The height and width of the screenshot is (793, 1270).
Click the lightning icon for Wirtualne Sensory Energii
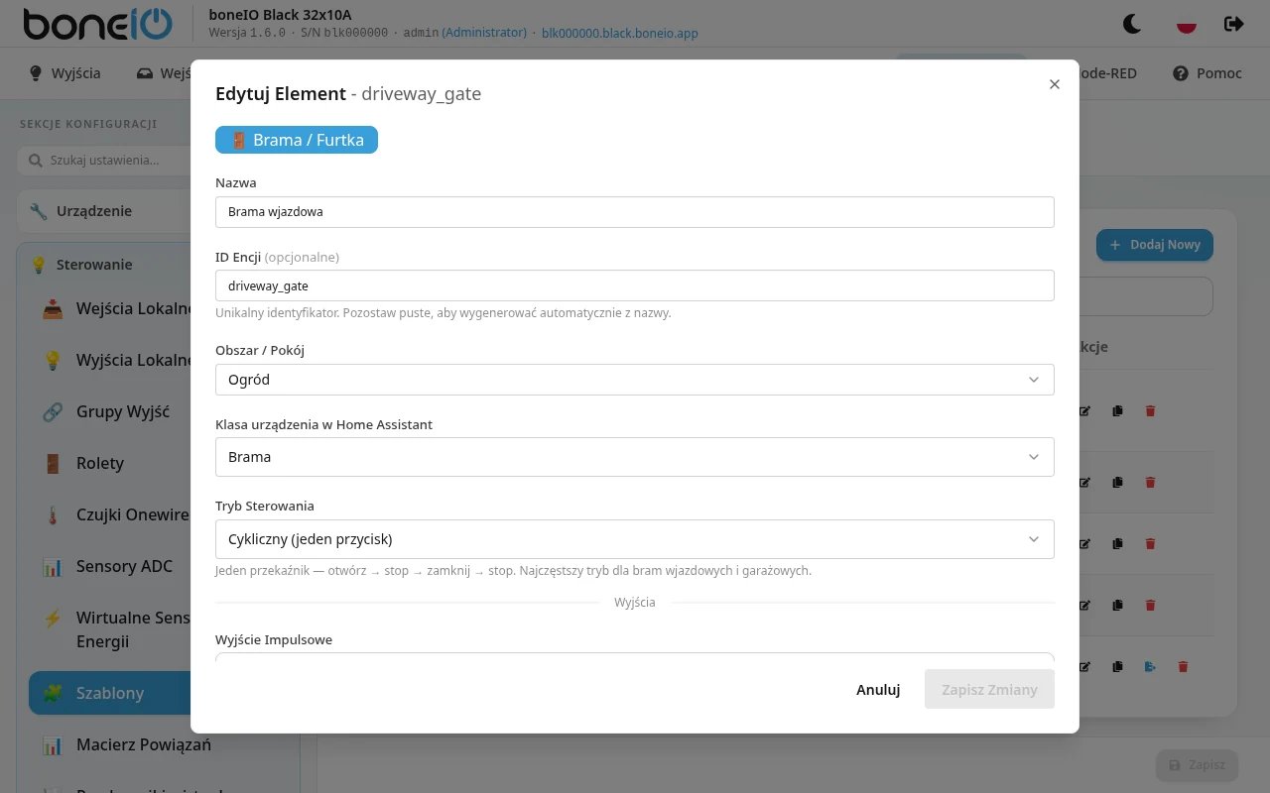coord(53,618)
